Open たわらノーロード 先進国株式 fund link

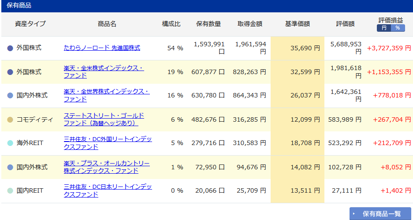click(x=102, y=48)
